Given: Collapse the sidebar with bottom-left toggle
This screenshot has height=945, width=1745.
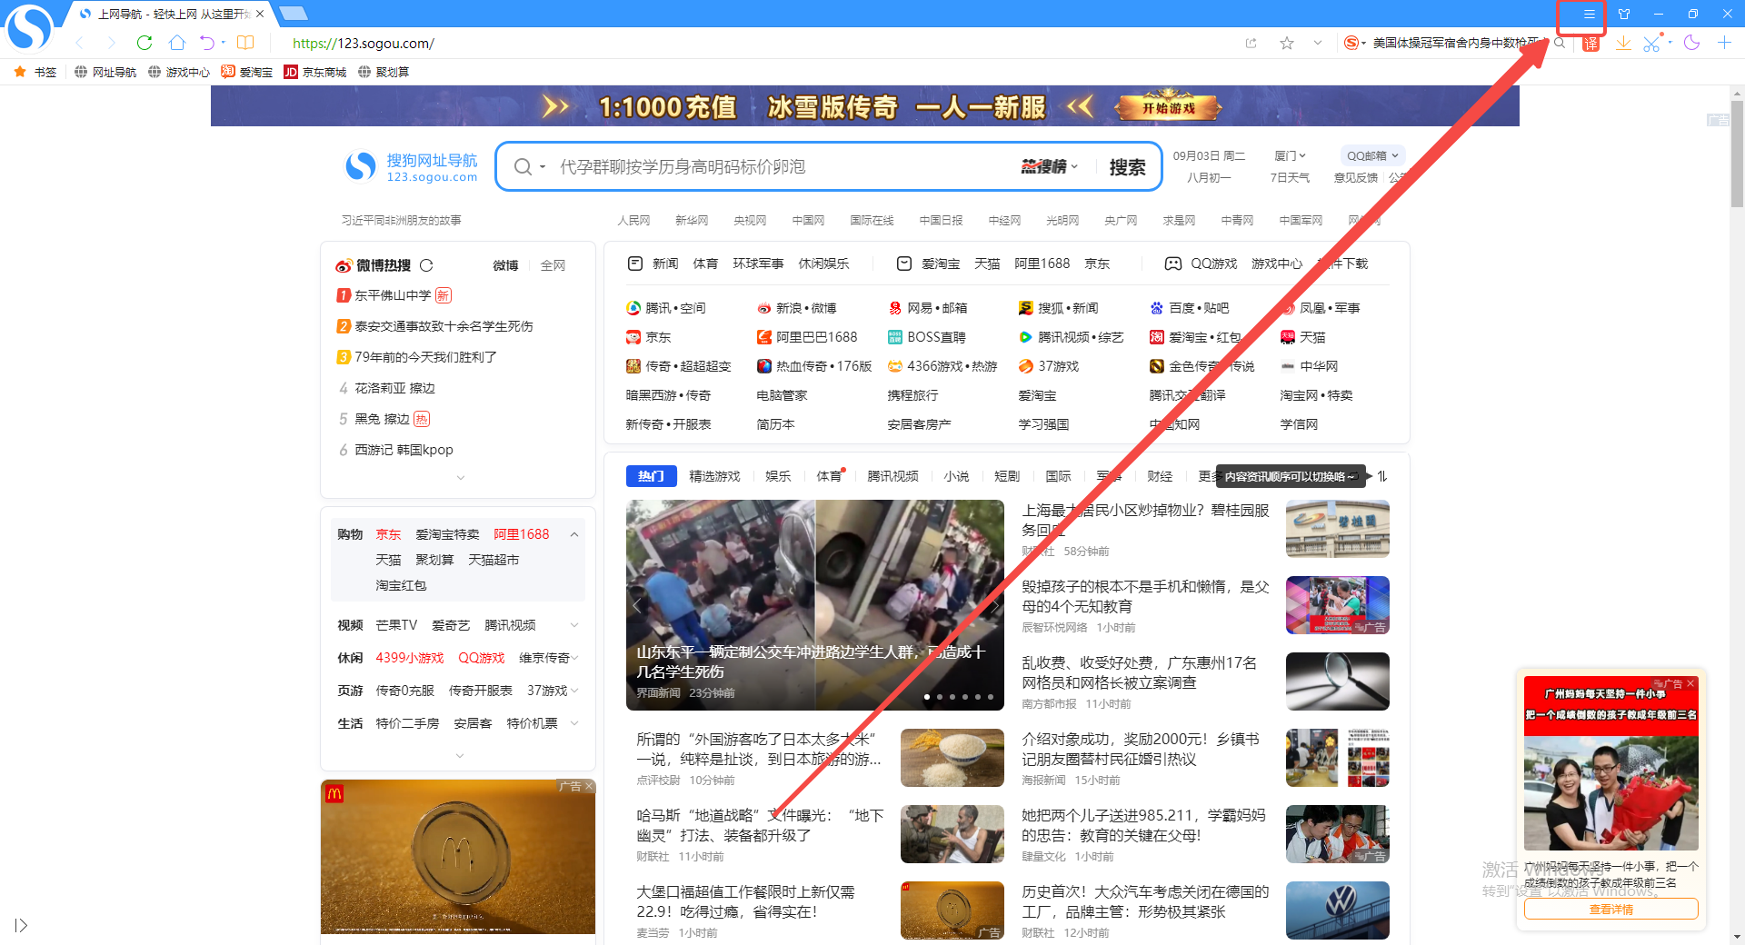Looking at the screenshot, I should tap(21, 925).
